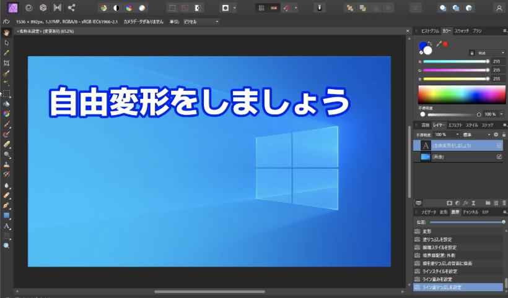The width and height of the screenshot is (508, 298).
Task: Open the history panel options menu
Action: click(504, 212)
